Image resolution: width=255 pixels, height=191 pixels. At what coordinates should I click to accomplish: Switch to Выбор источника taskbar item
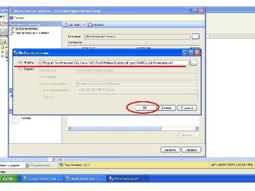coord(127,179)
